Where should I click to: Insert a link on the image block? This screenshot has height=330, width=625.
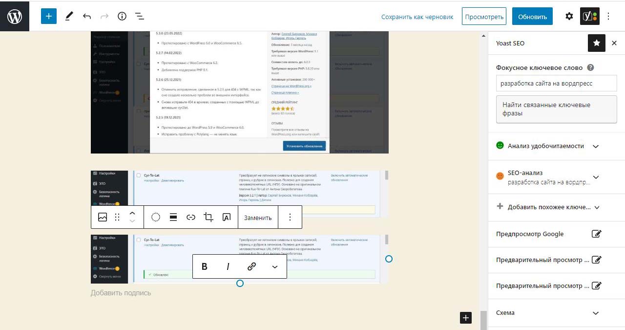pos(191,218)
